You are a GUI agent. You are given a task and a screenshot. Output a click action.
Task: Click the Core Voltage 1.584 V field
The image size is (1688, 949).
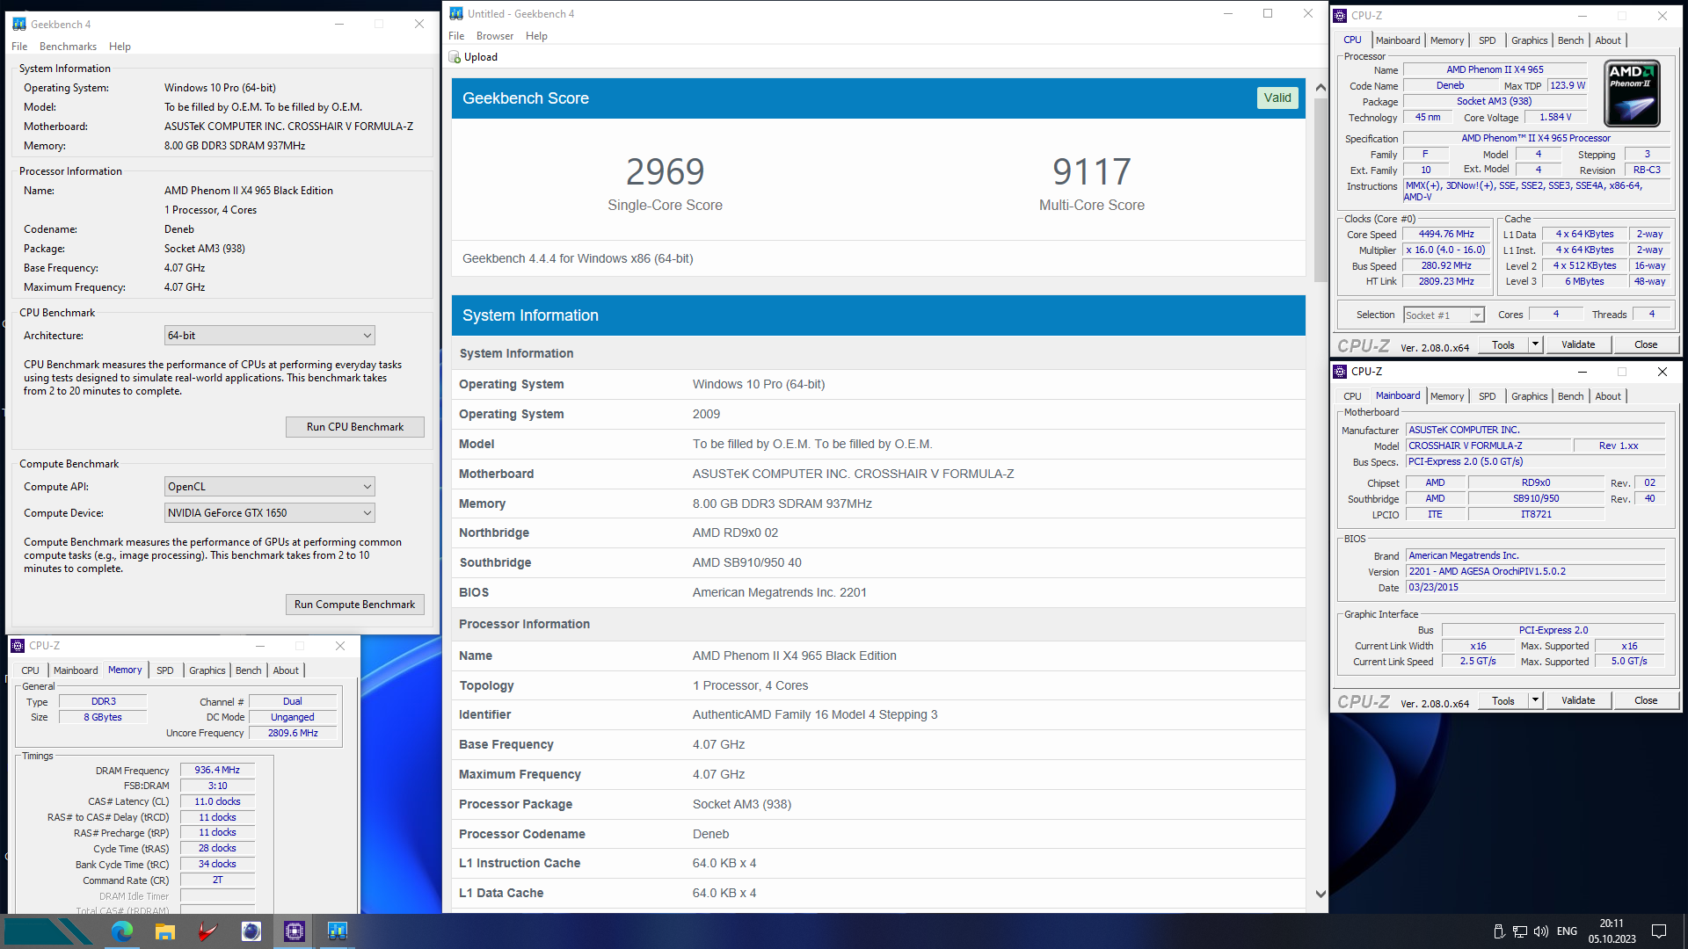coord(1555,118)
